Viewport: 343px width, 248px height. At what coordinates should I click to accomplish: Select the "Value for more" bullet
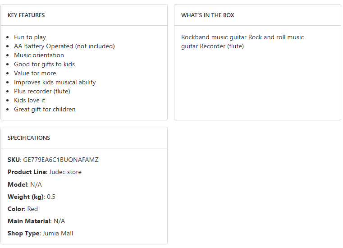[x=35, y=73]
